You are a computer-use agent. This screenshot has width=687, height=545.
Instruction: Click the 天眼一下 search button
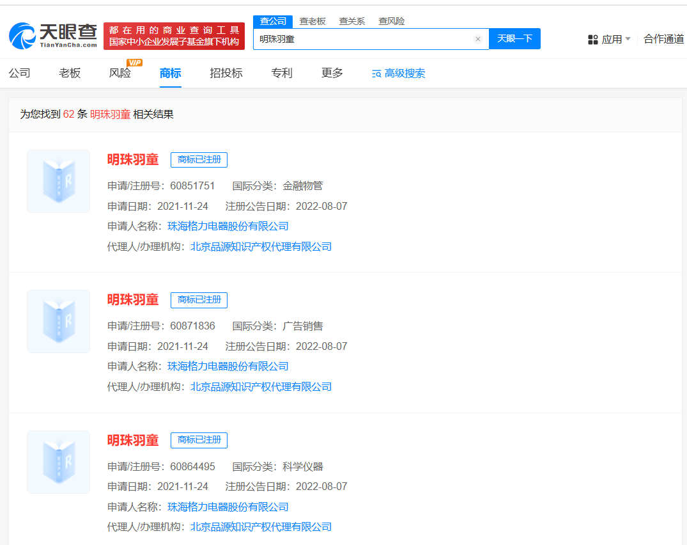pos(514,39)
